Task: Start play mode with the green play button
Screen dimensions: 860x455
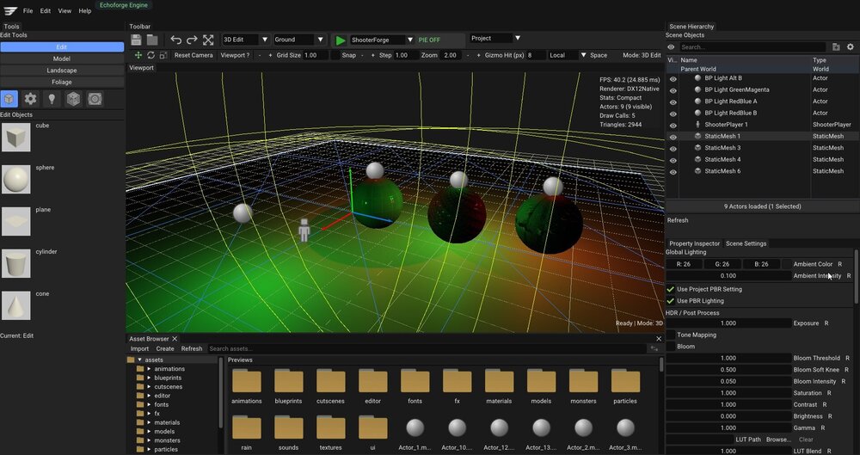Action: [341, 40]
